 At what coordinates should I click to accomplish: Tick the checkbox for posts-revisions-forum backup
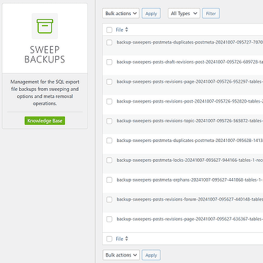tap(109, 199)
